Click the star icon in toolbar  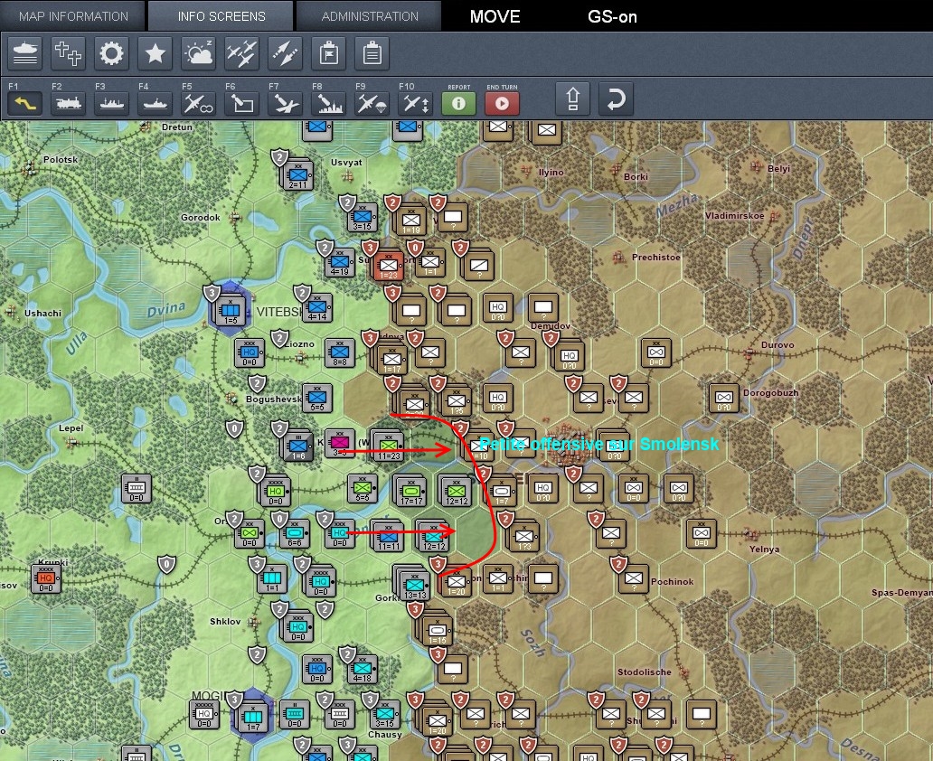click(x=155, y=54)
